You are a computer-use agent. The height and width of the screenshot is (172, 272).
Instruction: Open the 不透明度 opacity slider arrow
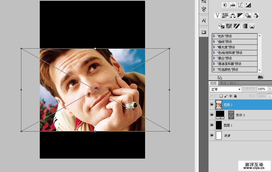tap(270, 89)
